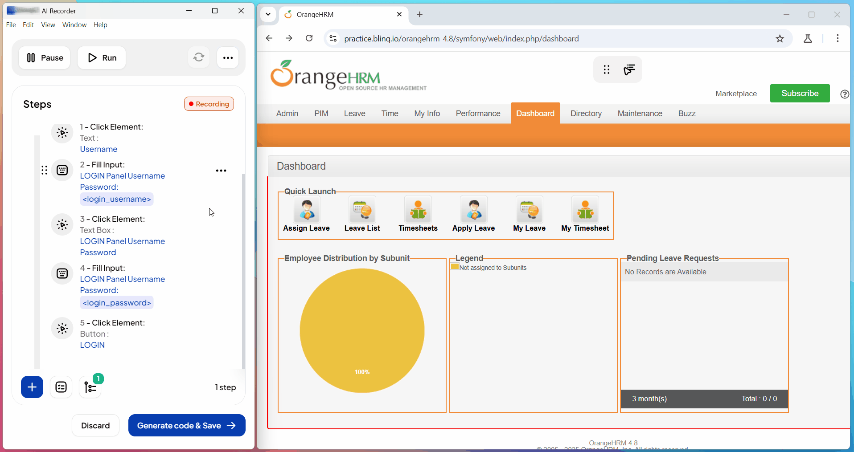Open the browser tab search dropdown
This screenshot has height=452, width=854.
tap(268, 14)
